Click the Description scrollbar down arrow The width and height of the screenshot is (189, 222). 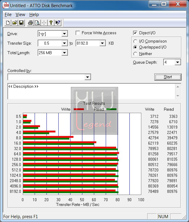[x=178, y=96]
